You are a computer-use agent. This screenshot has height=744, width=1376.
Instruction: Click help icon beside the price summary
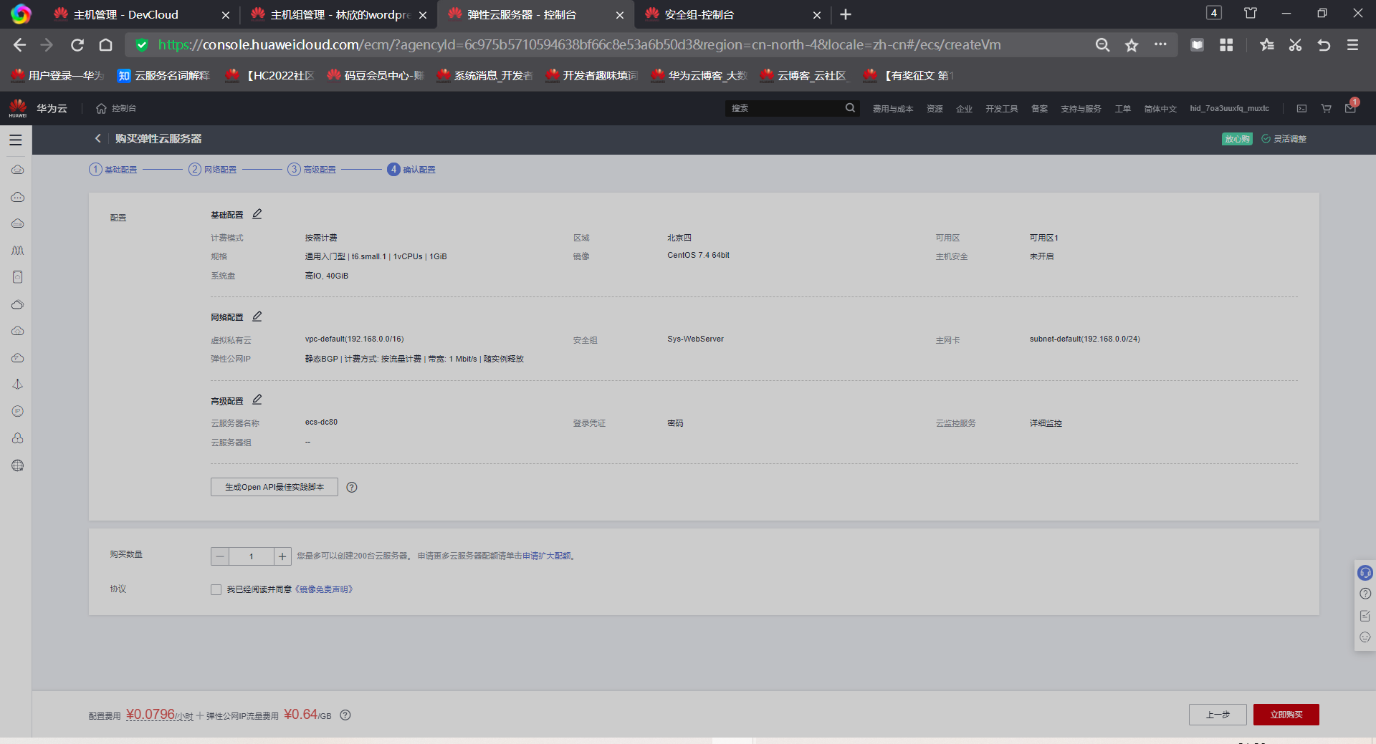pos(345,715)
